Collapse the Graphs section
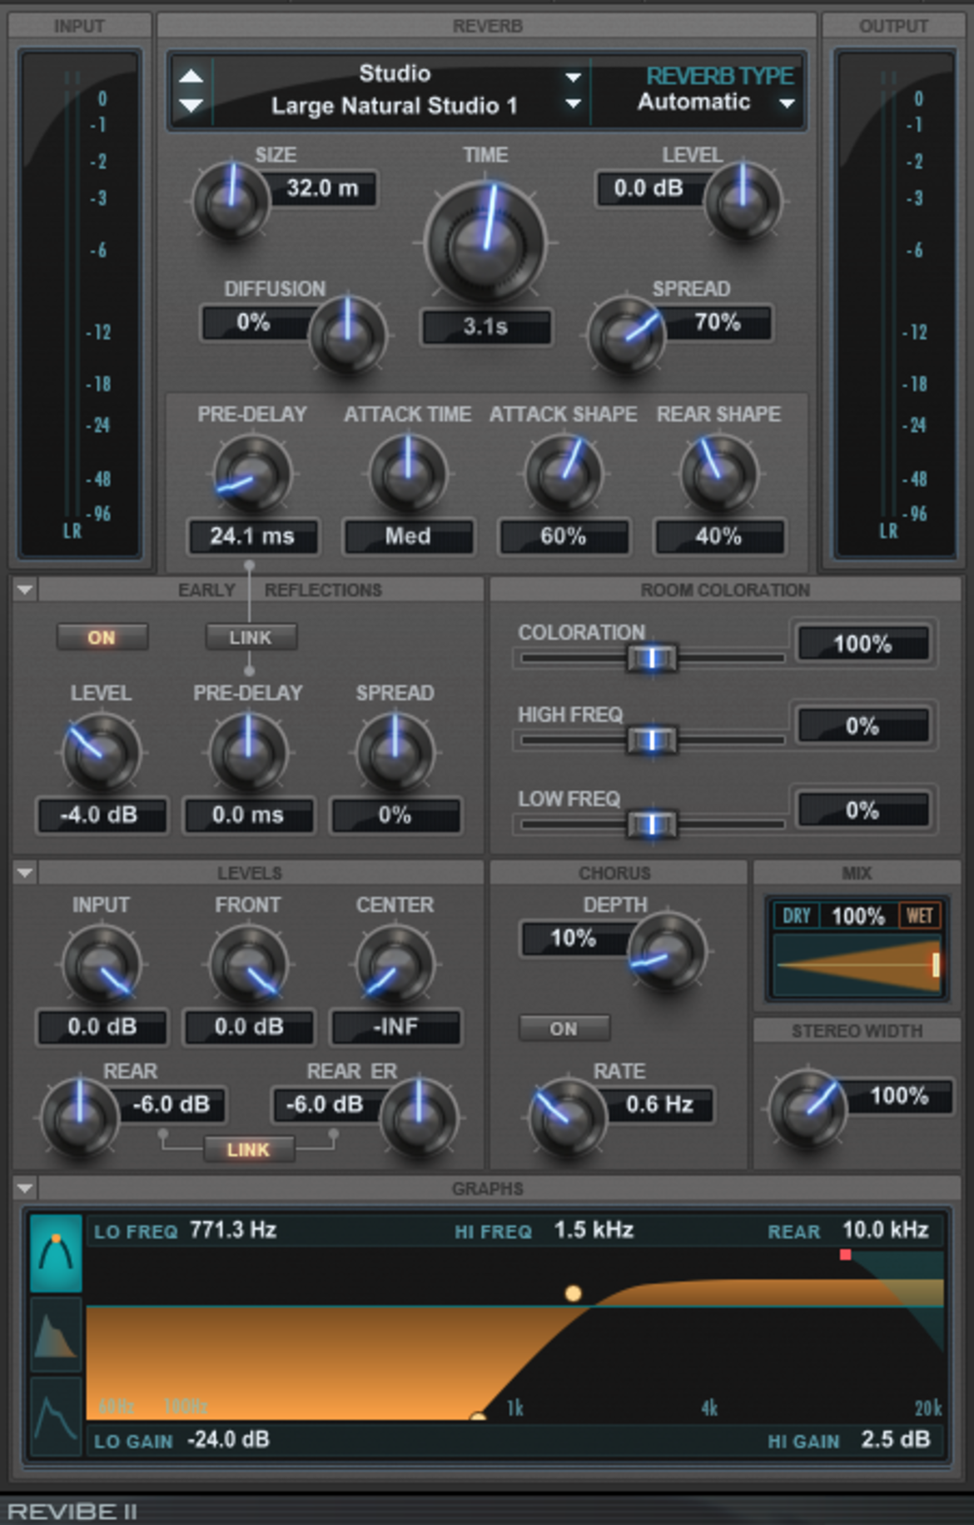 click(x=25, y=1189)
